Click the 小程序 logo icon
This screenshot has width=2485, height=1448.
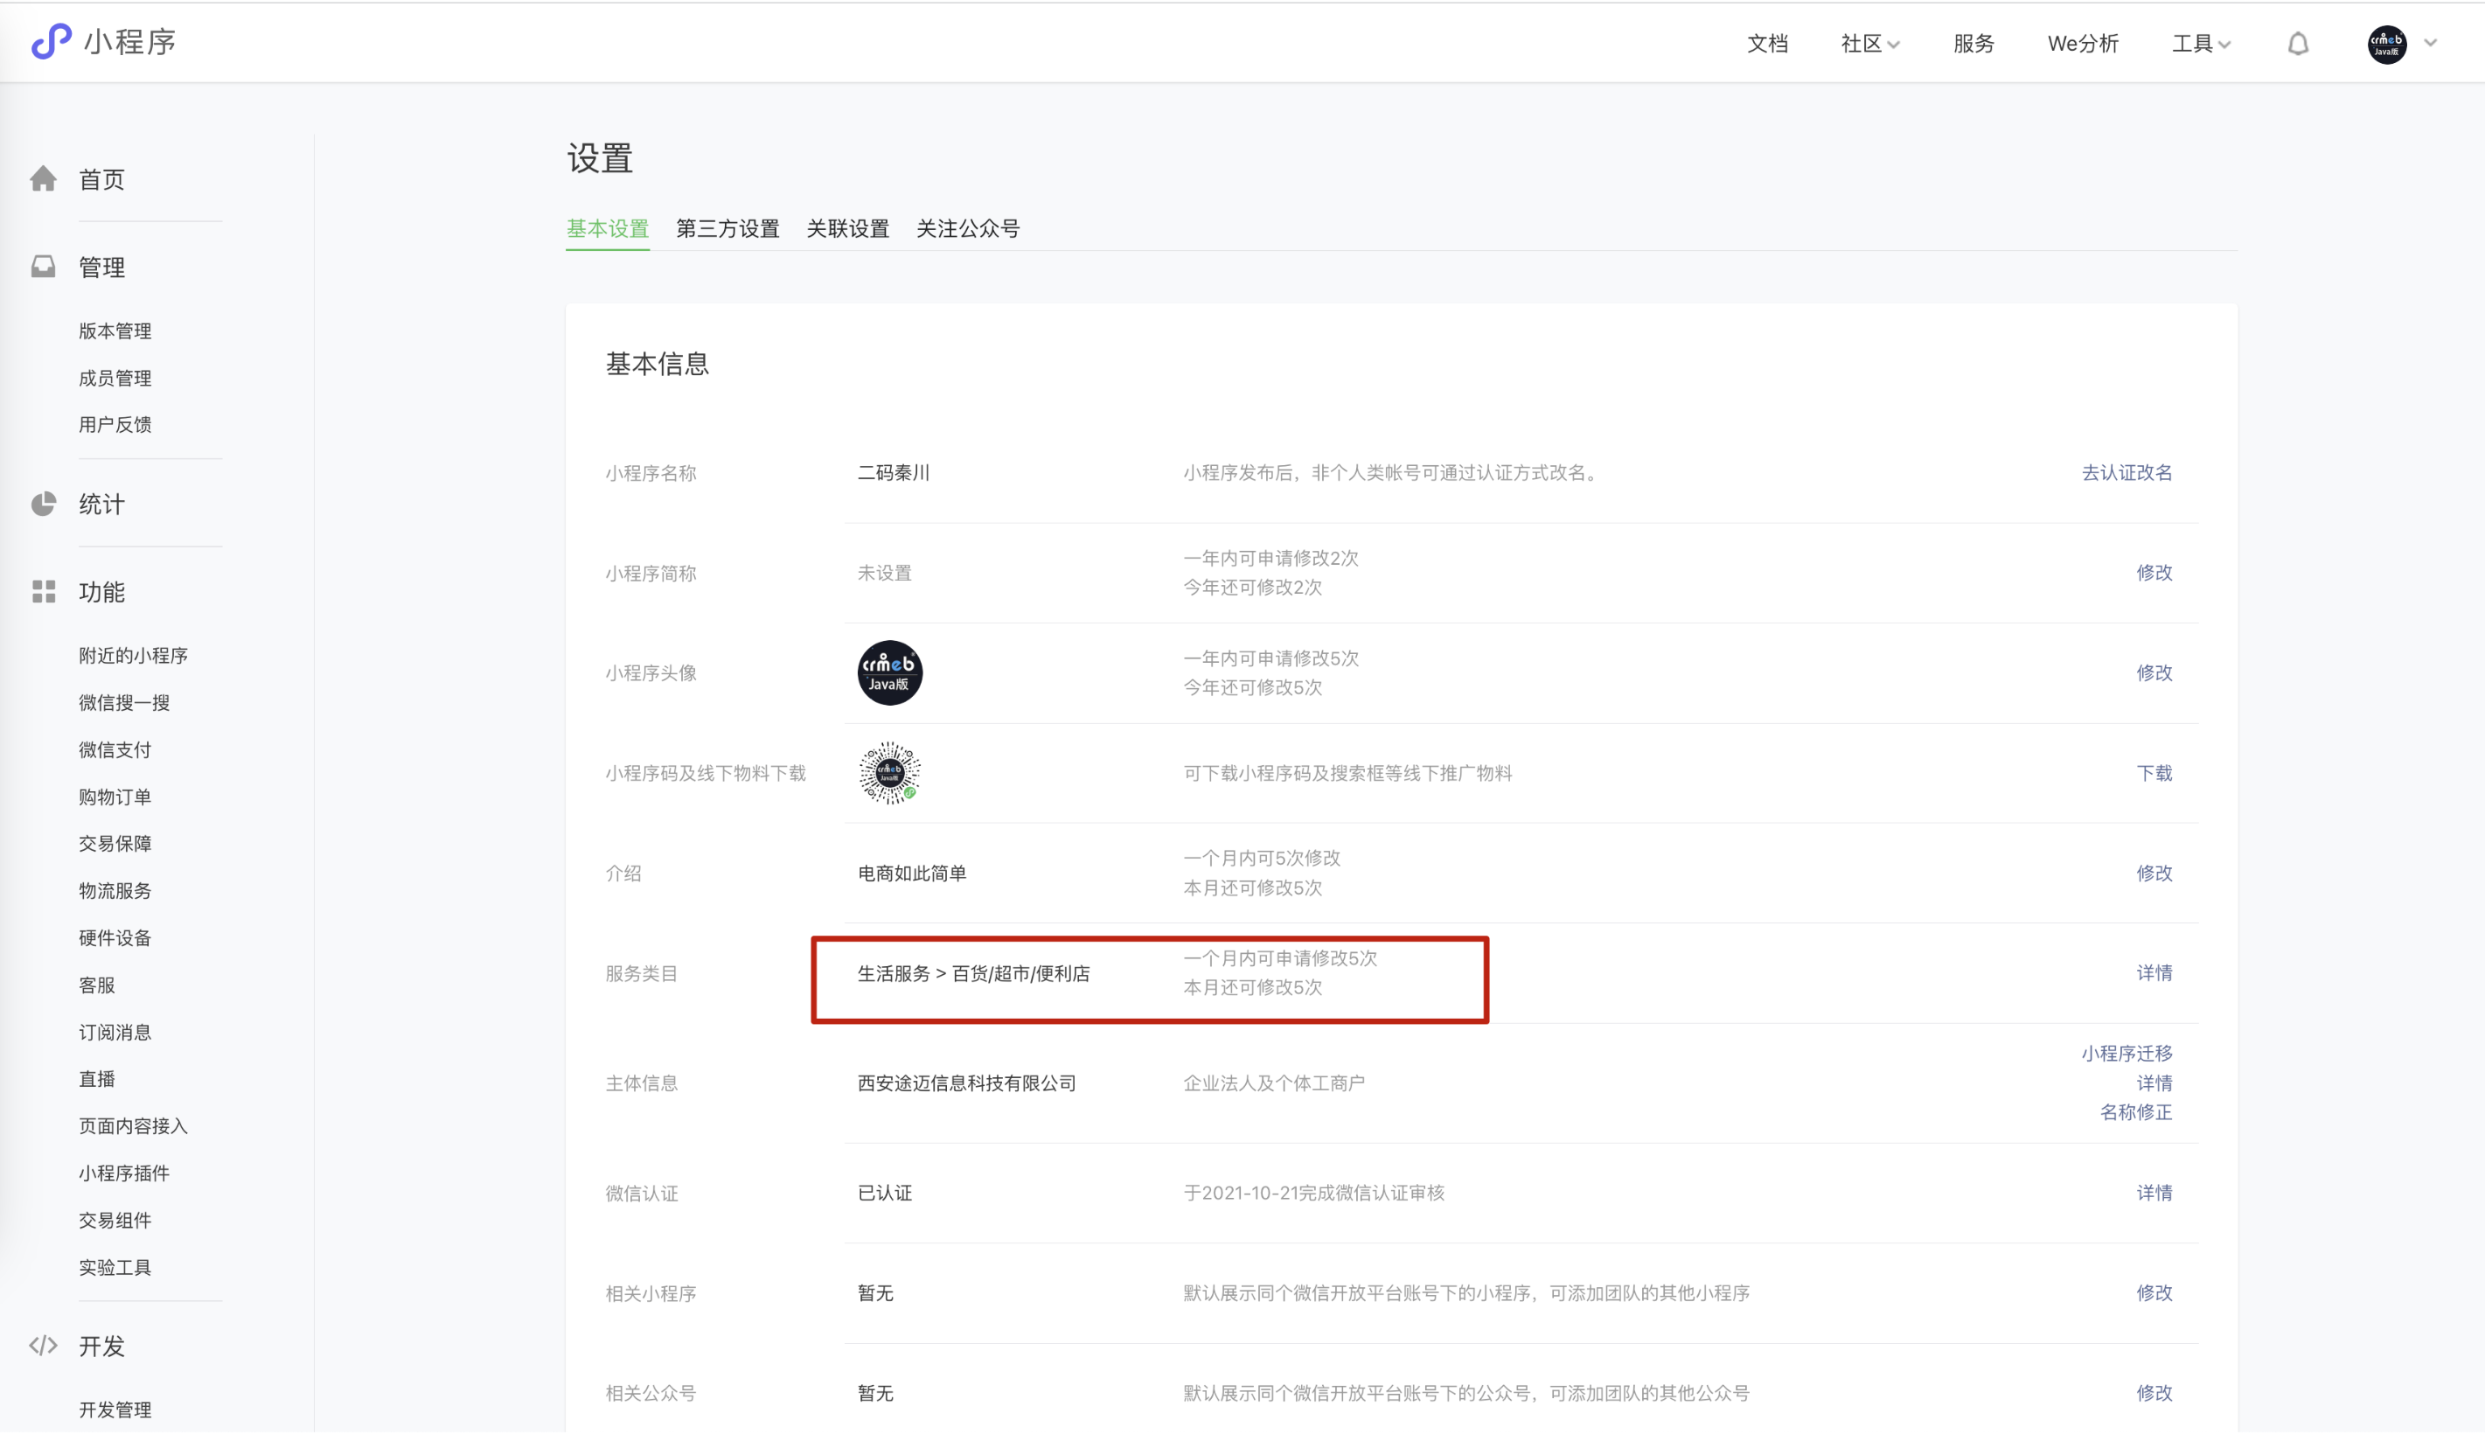tap(52, 41)
